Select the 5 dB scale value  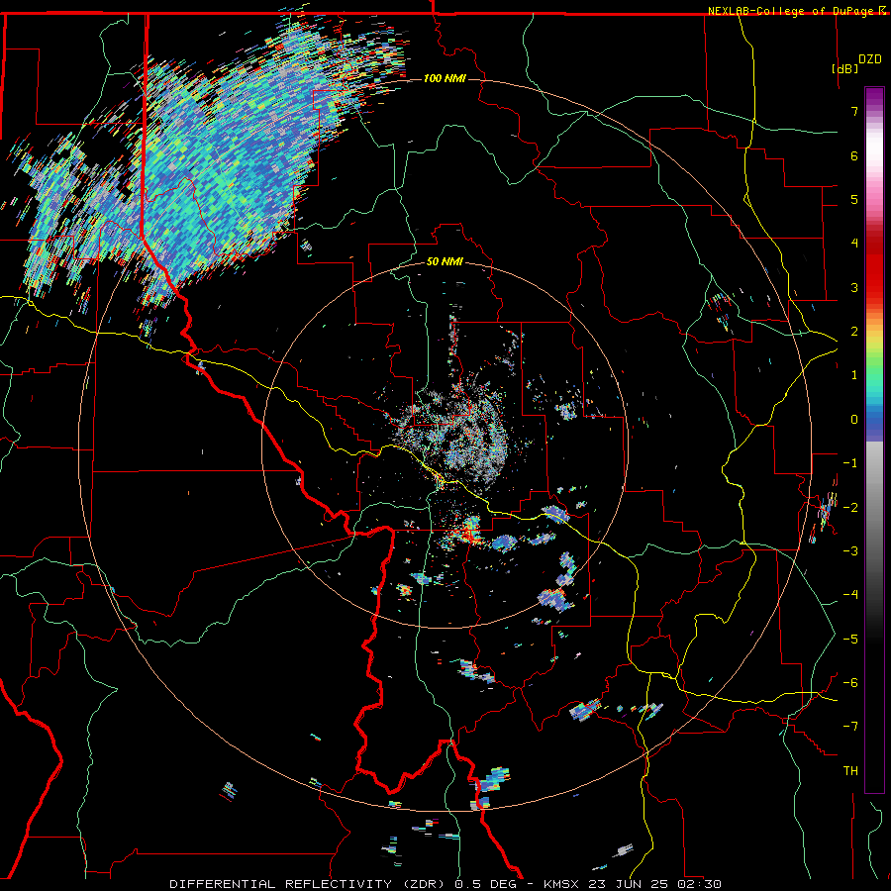tap(854, 199)
